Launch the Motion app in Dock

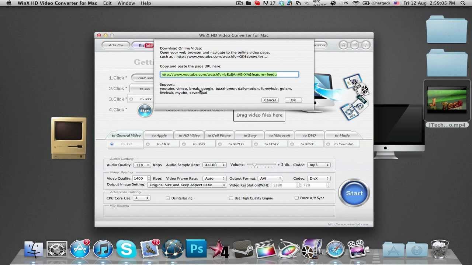(289, 249)
